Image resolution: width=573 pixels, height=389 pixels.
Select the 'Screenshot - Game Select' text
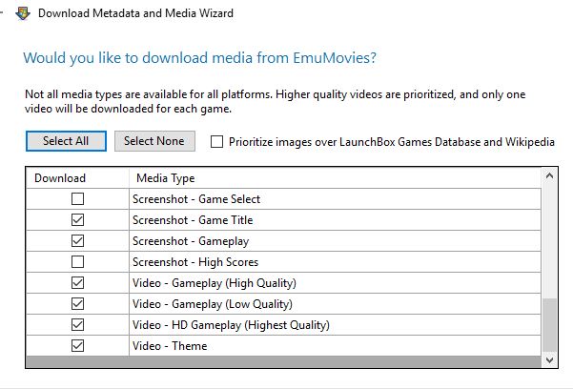click(196, 199)
